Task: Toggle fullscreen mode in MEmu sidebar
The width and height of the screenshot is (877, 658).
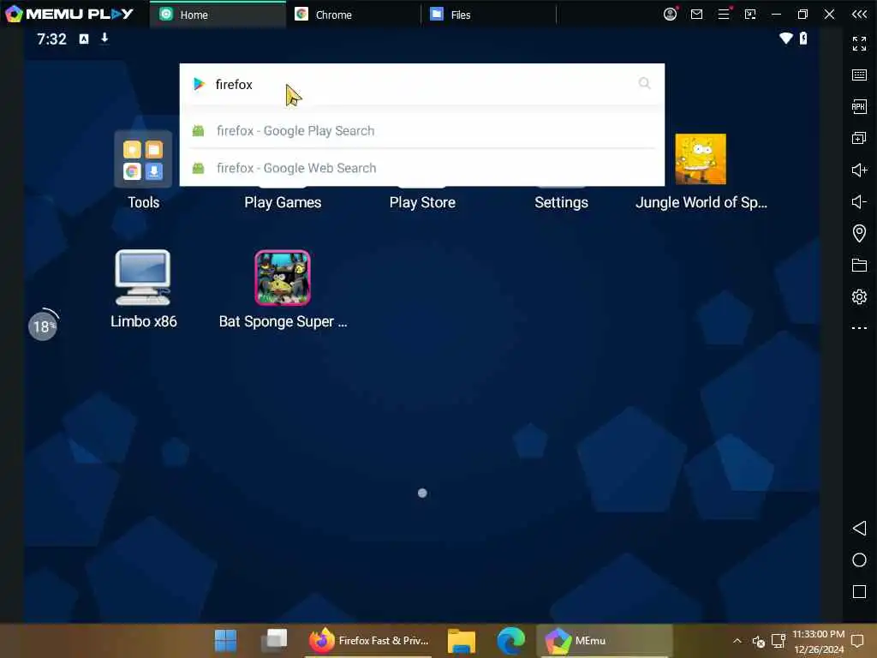Action: tap(859, 44)
